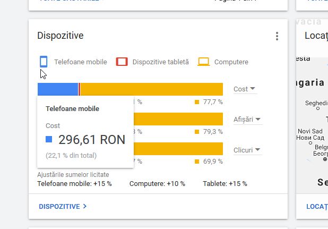The width and height of the screenshot is (328, 229).
Task: Click the yellow square beside 69,9 %
Action: point(197,161)
